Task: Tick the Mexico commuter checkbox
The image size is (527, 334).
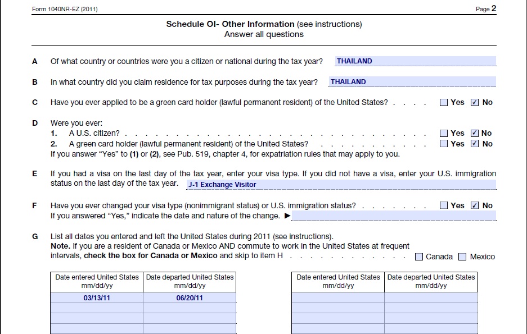Action: [462, 257]
